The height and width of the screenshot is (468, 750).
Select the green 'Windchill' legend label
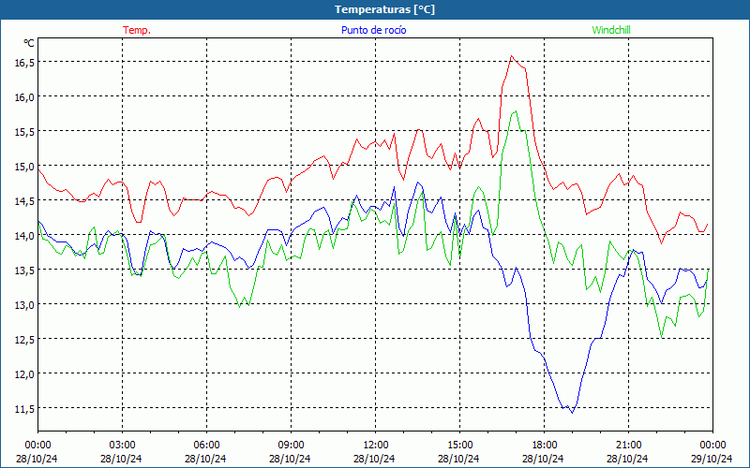point(611,30)
